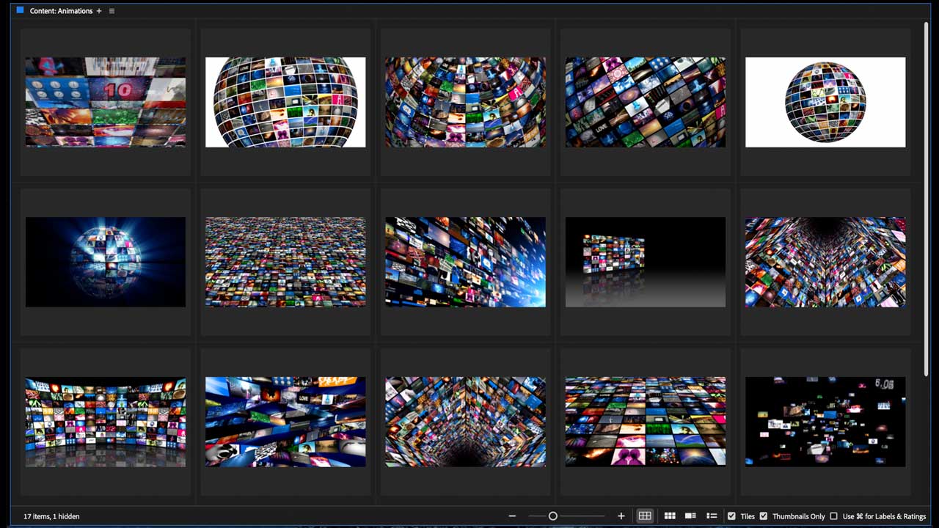Switch to view content as list

tap(712, 516)
